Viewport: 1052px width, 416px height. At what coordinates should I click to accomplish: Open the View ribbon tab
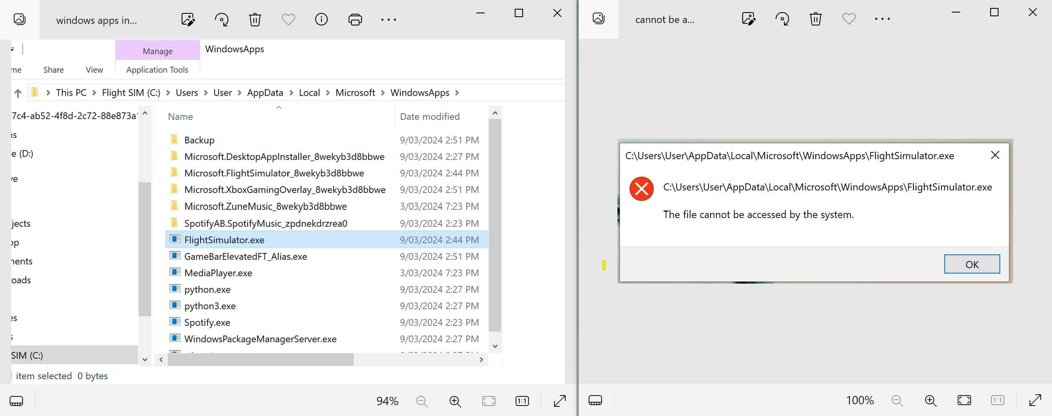coord(94,70)
